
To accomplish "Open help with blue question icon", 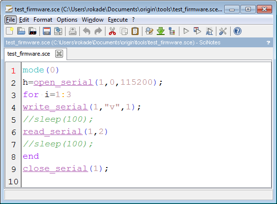I will coord(238,31).
